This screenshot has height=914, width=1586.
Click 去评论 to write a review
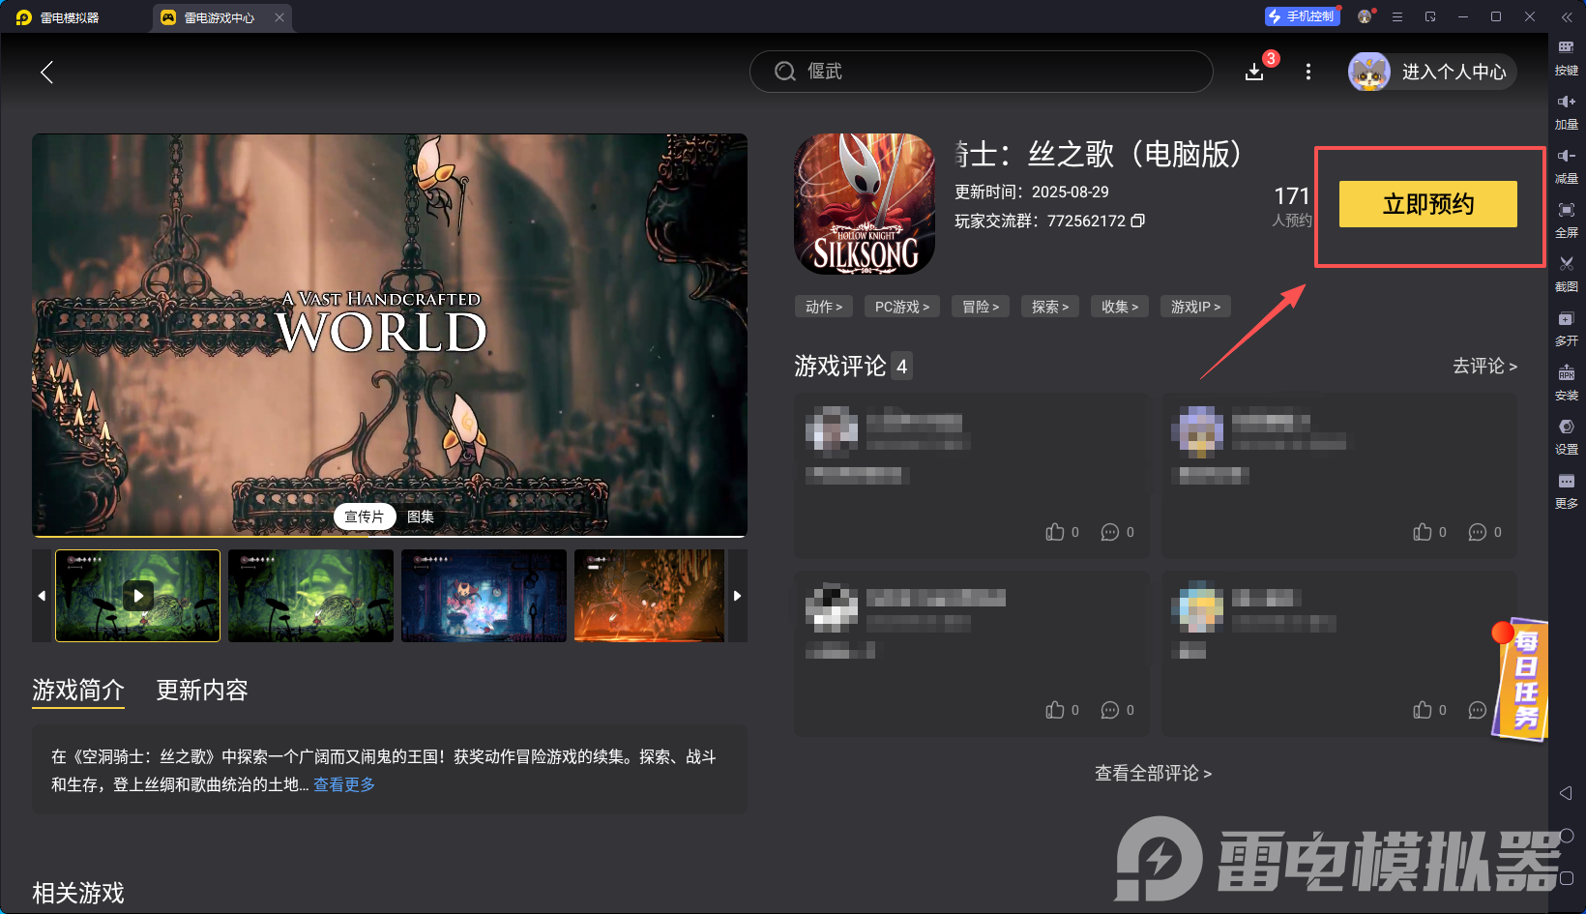point(1485,366)
